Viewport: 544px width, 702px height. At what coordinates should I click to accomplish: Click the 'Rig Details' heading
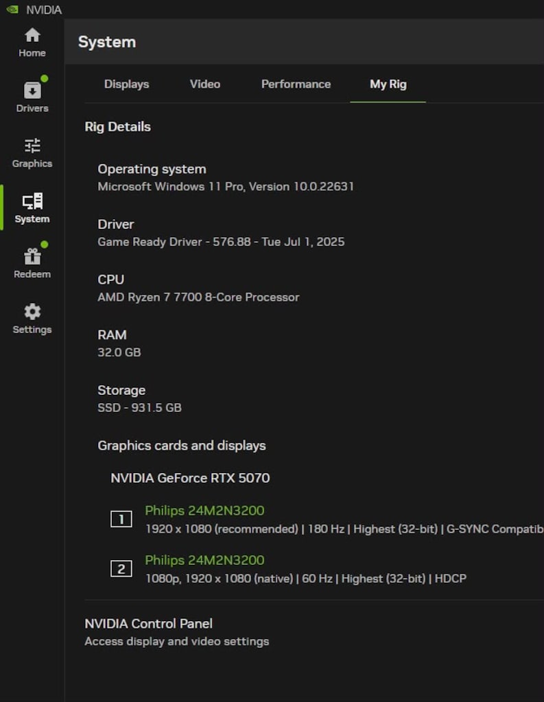click(117, 127)
